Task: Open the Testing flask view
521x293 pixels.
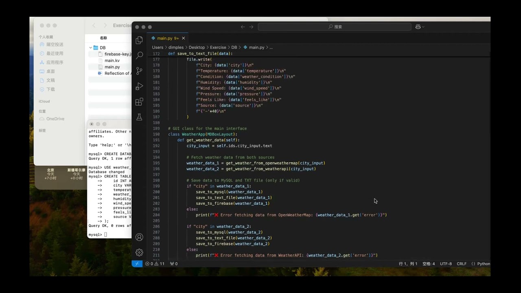Action: (x=139, y=117)
